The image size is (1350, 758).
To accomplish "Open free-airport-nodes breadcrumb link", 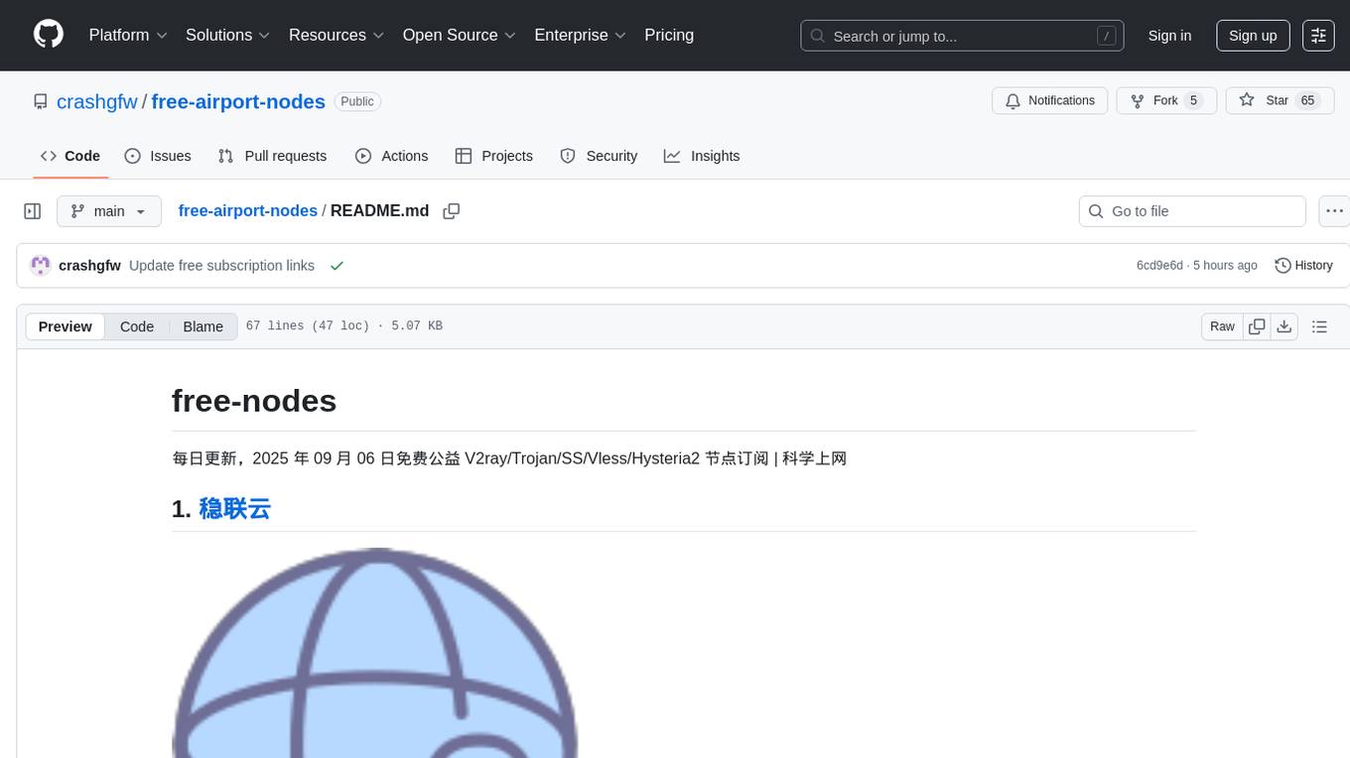I will point(248,210).
